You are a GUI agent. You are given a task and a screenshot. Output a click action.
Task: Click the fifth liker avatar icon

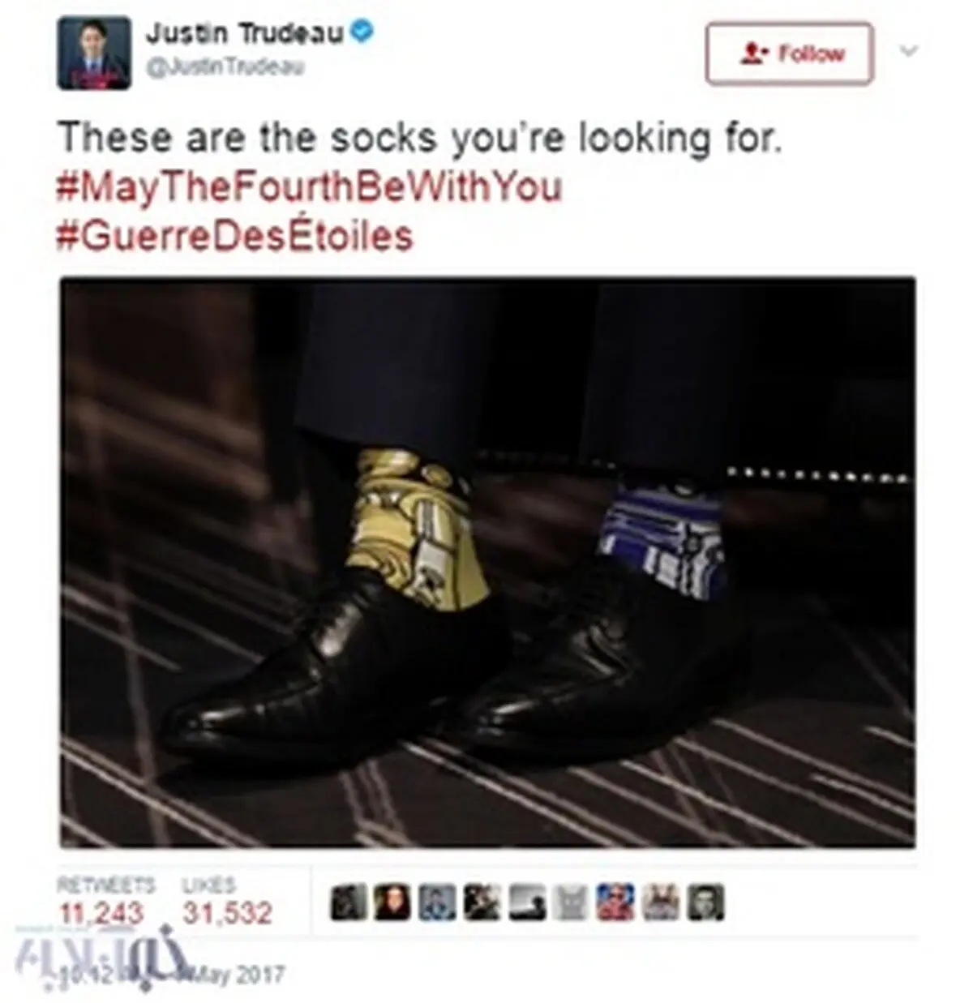click(526, 902)
